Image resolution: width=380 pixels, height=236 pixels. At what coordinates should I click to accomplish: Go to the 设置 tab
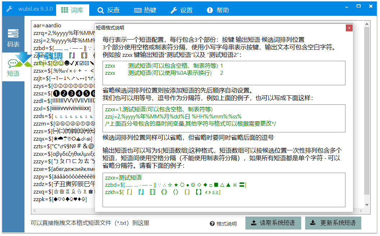pos(181,10)
